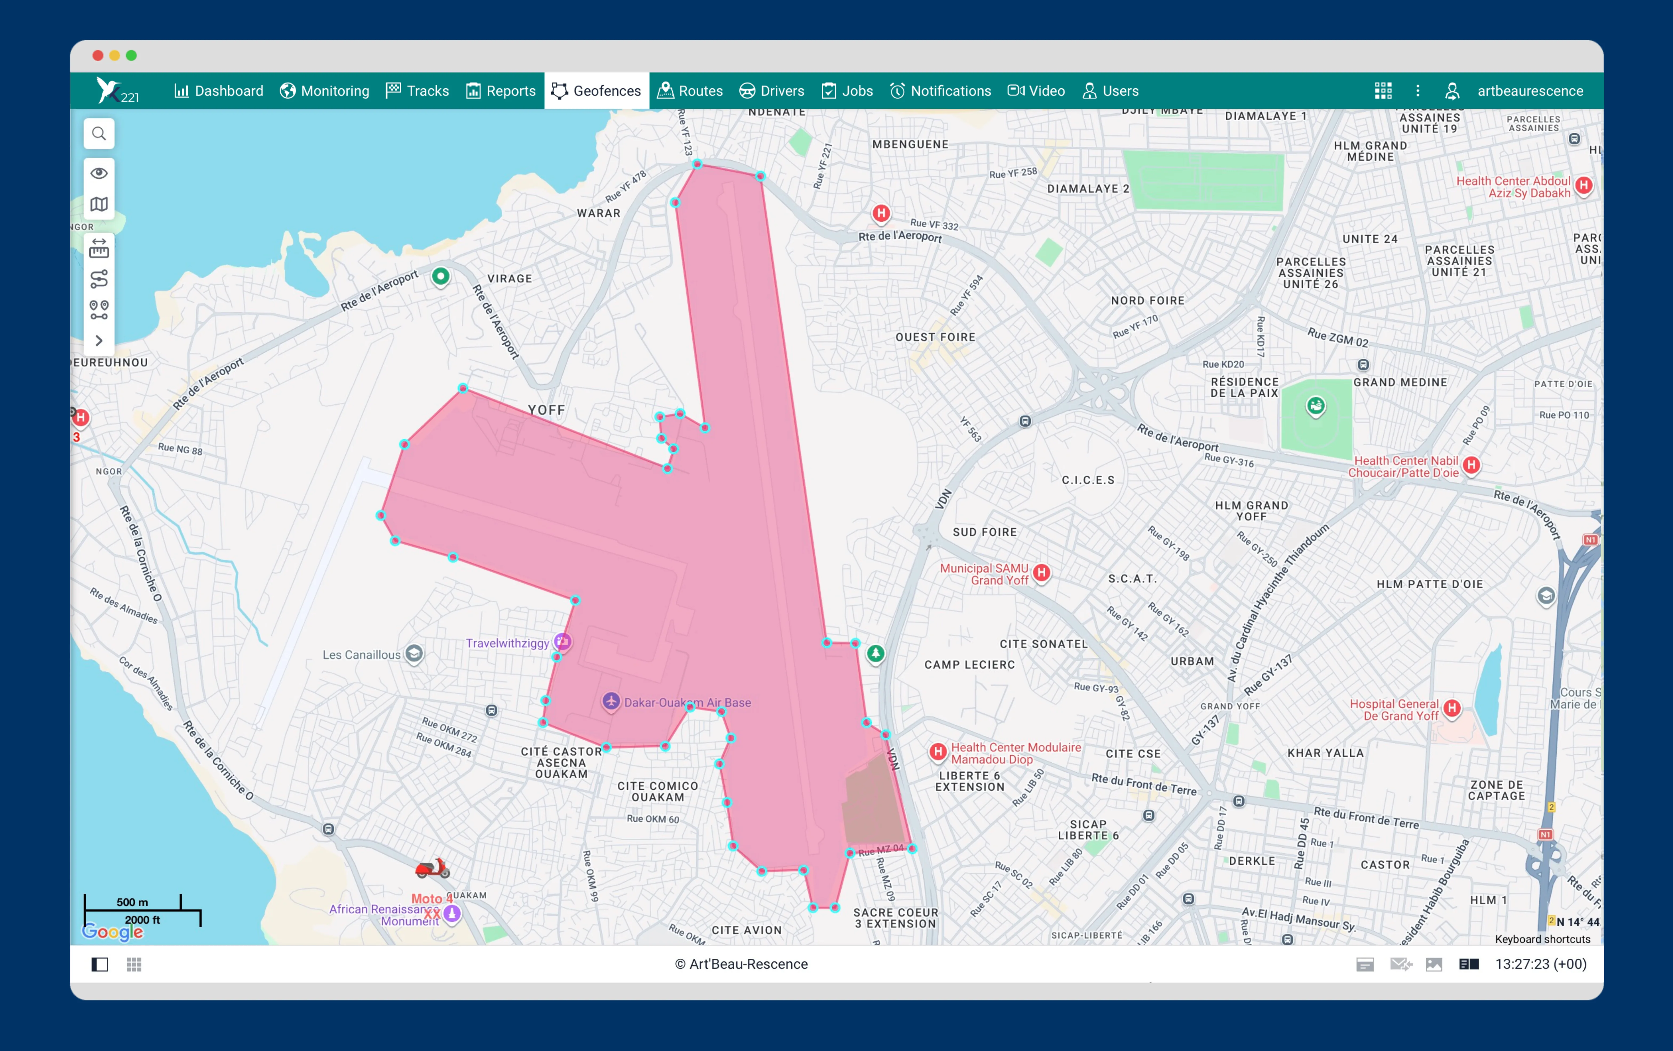Image resolution: width=1673 pixels, height=1051 pixels.
Task: Open the Notifications tab
Action: pos(941,90)
